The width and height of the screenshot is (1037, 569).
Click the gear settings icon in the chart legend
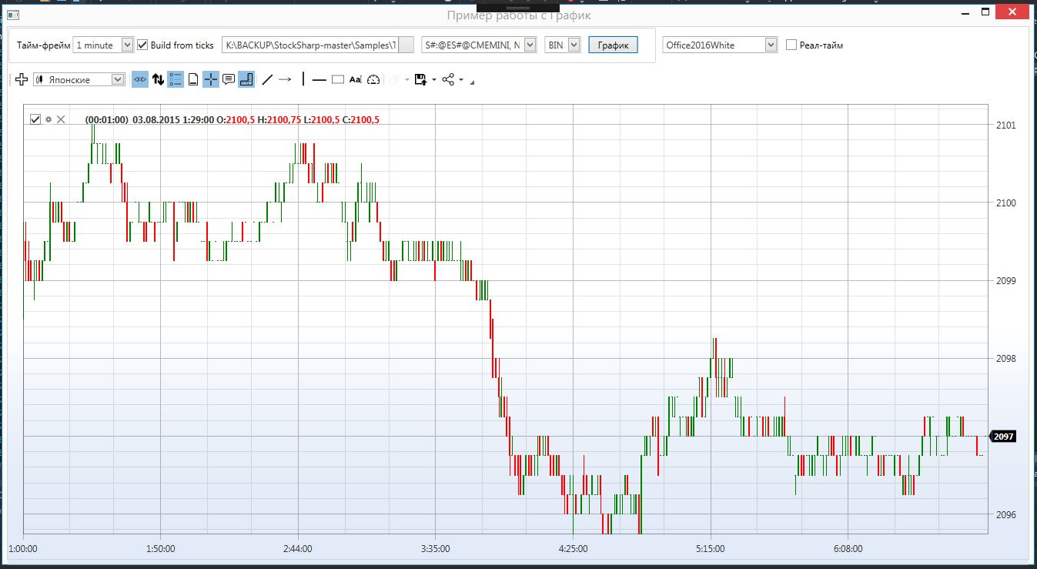(x=49, y=119)
